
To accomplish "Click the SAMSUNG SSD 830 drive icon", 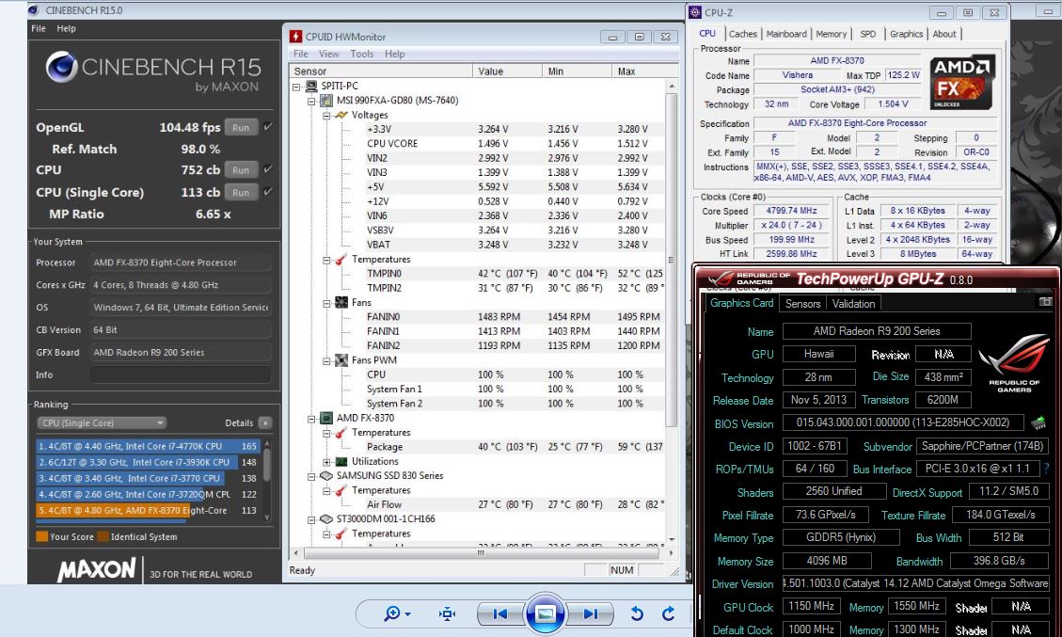I will (326, 476).
